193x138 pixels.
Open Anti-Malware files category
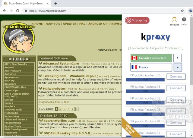click(x=13, y=71)
